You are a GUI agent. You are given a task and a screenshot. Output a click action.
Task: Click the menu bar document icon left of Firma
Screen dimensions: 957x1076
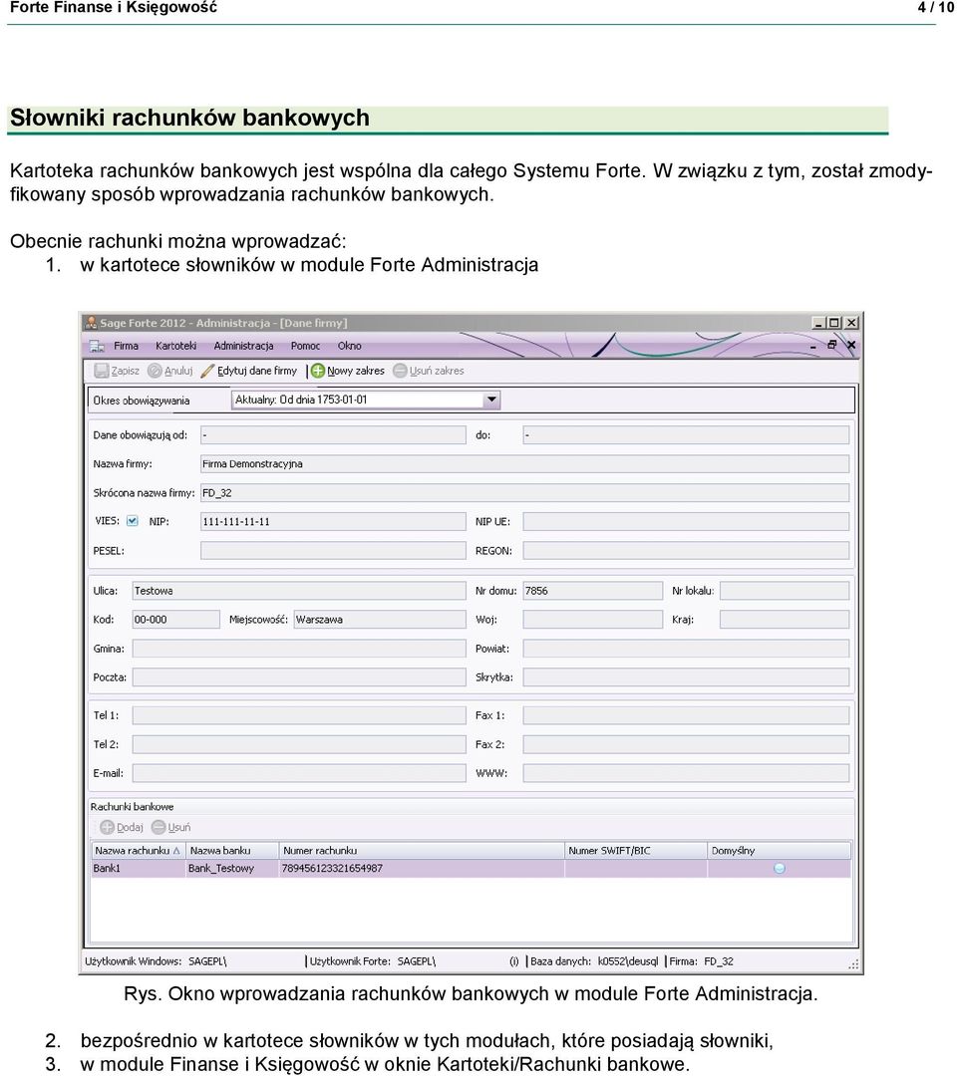[97, 346]
